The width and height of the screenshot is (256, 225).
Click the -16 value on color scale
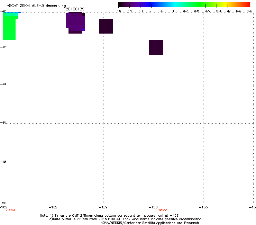point(118,11)
